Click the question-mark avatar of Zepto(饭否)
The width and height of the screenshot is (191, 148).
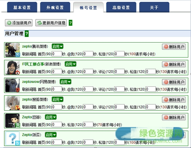(x=13, y=138)
